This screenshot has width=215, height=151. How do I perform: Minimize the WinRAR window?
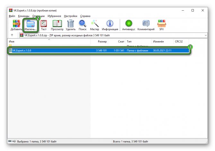[183, 10]
